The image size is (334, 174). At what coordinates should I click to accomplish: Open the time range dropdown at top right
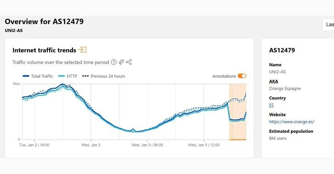point(328,24)
